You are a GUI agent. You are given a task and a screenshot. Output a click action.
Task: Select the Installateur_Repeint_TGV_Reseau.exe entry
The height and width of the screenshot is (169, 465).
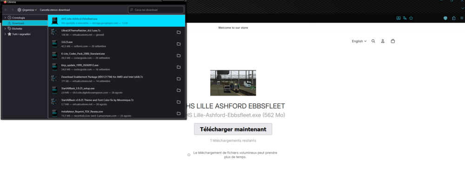coord(117,113)
